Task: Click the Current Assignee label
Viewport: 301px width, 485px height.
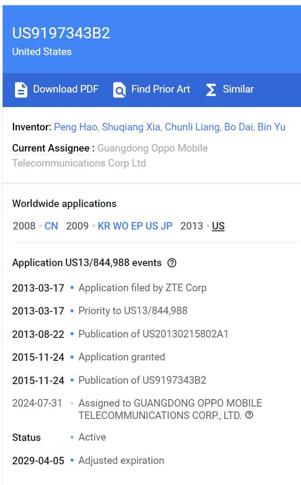Action: 51,148
